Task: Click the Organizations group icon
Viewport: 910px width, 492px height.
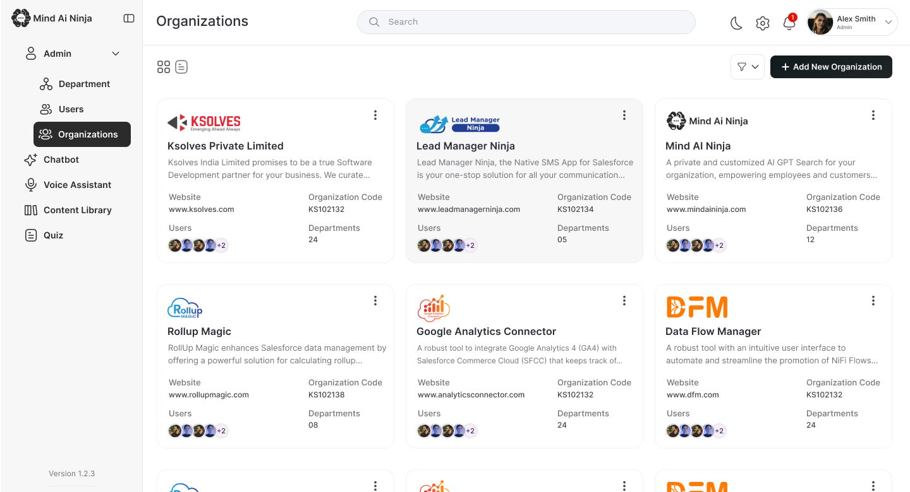Action: [x=45, y=134]
